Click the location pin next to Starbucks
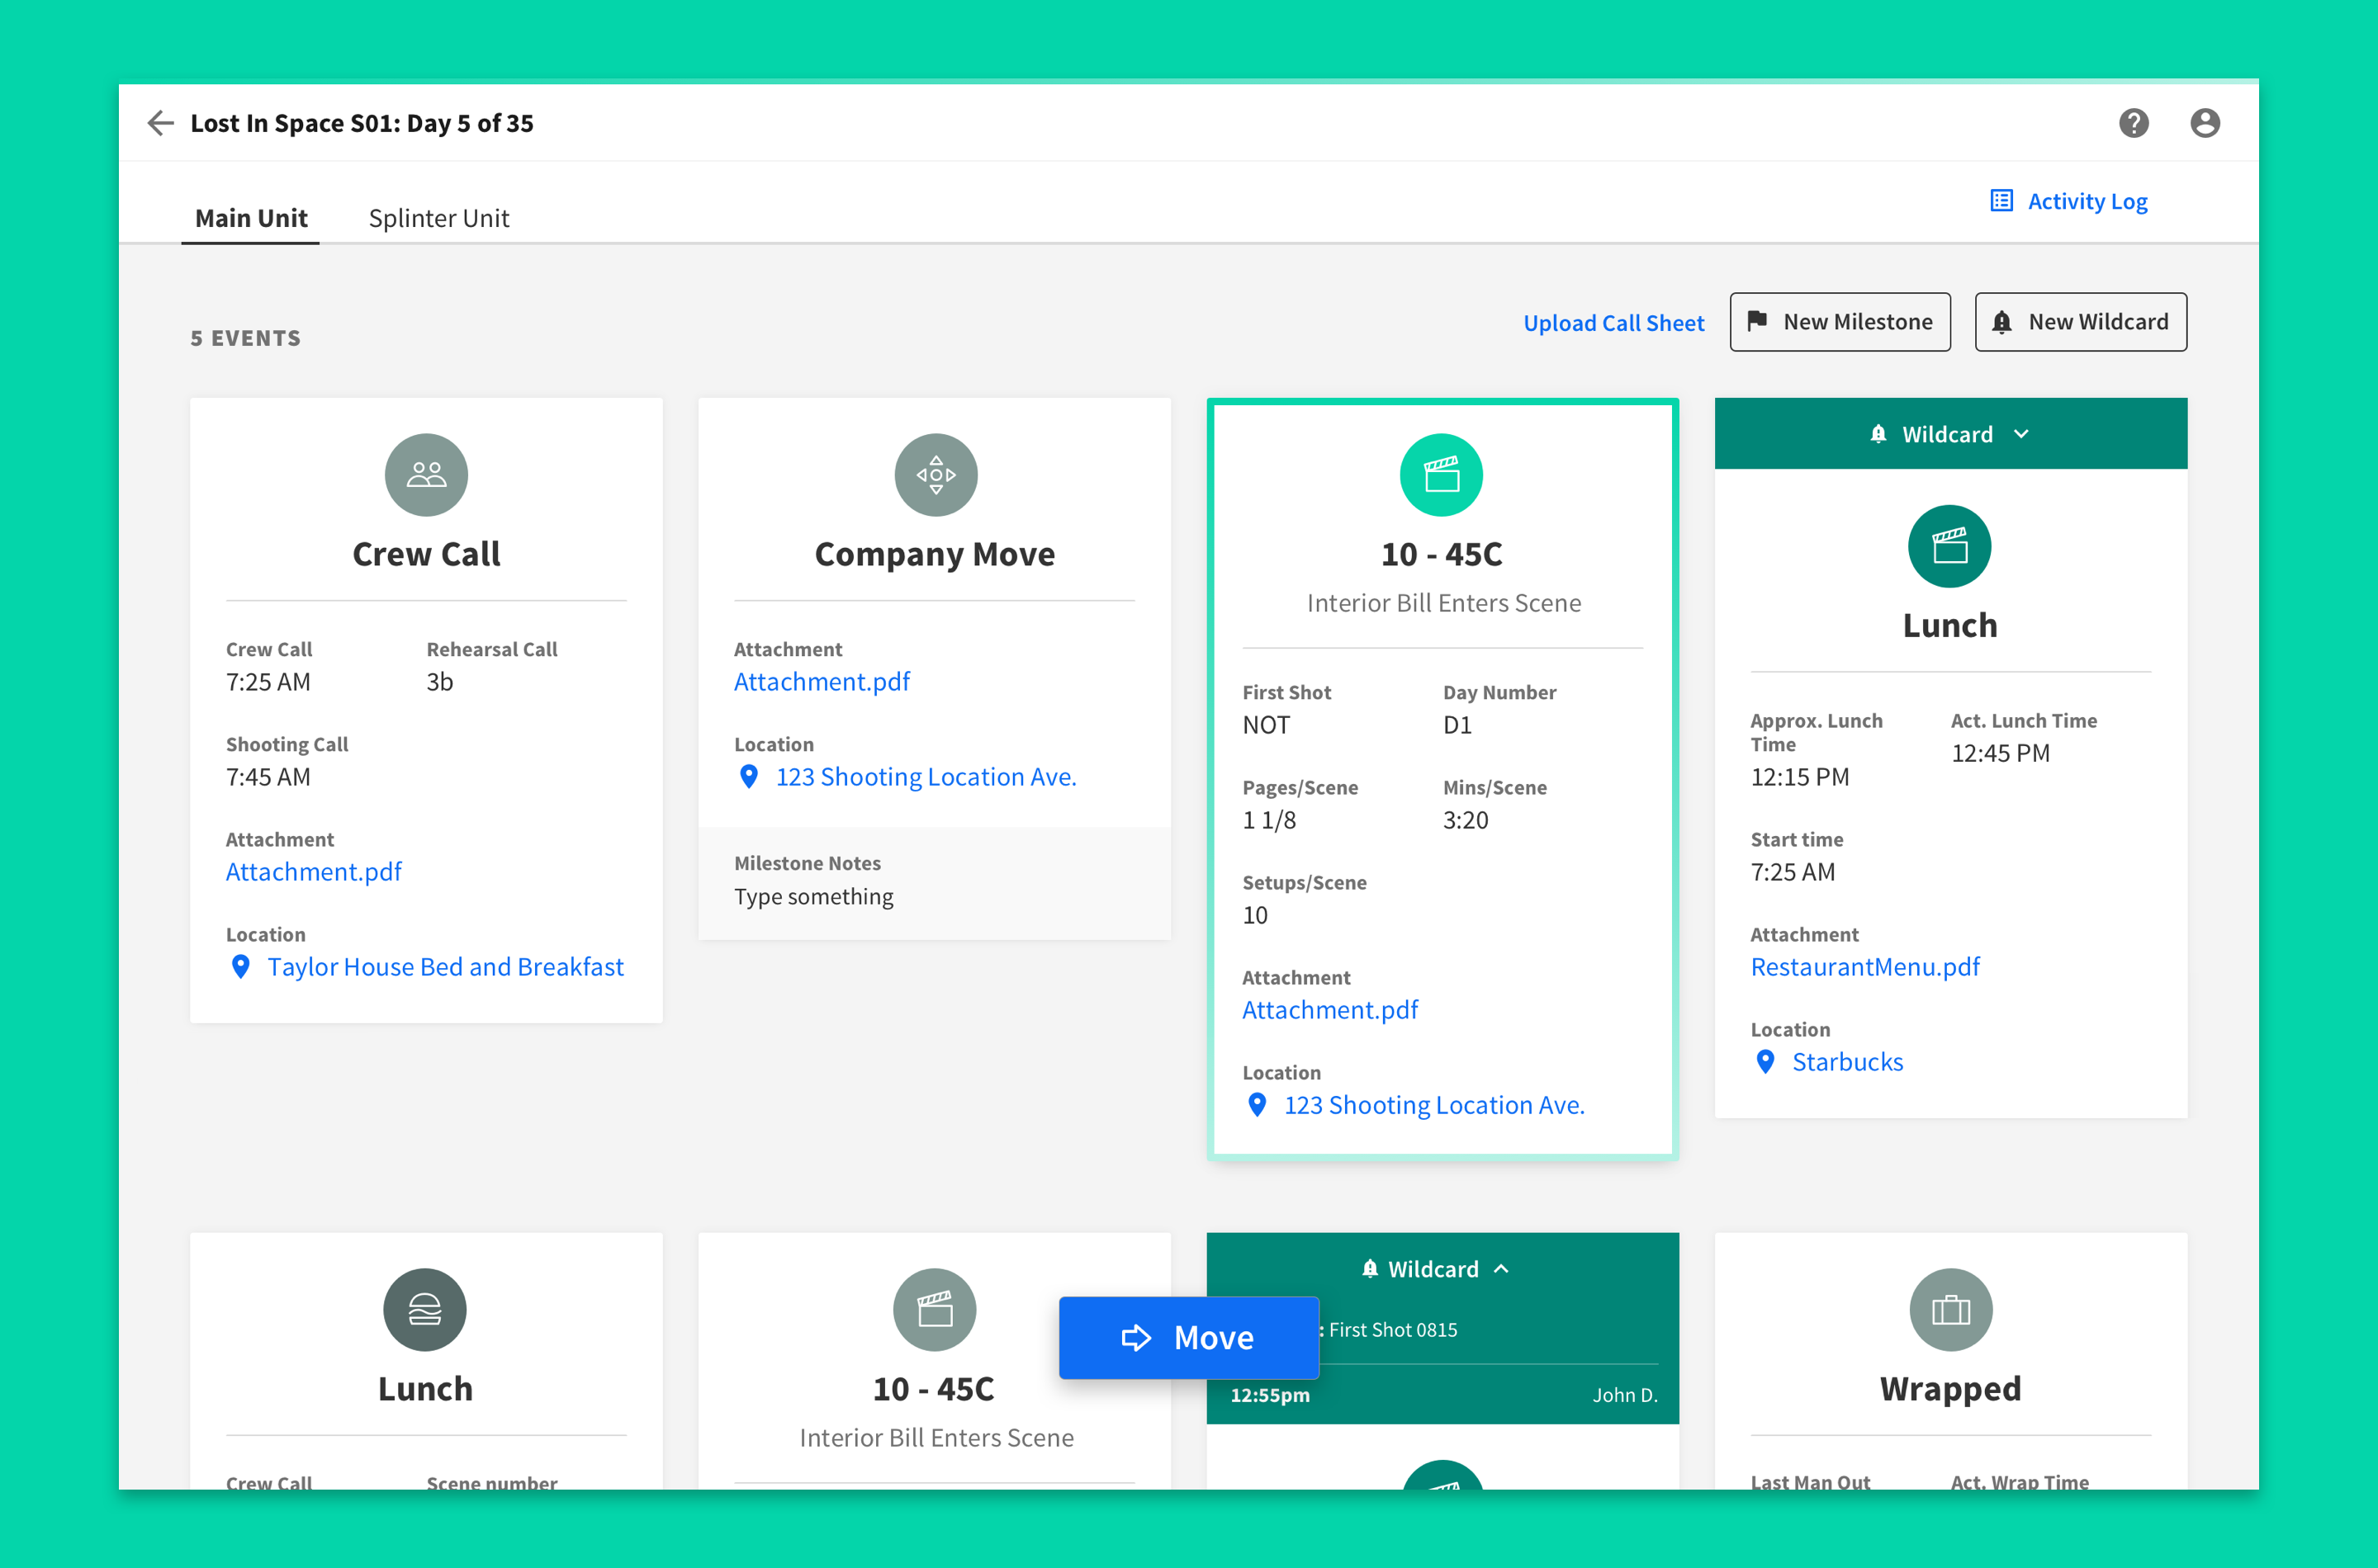2378x1568 pixels. [1765, 1062]
